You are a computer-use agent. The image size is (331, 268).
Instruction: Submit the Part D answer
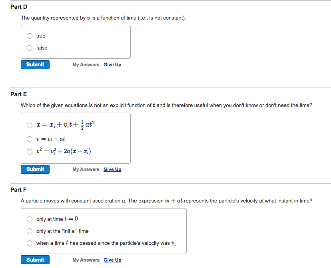[35, 64]
